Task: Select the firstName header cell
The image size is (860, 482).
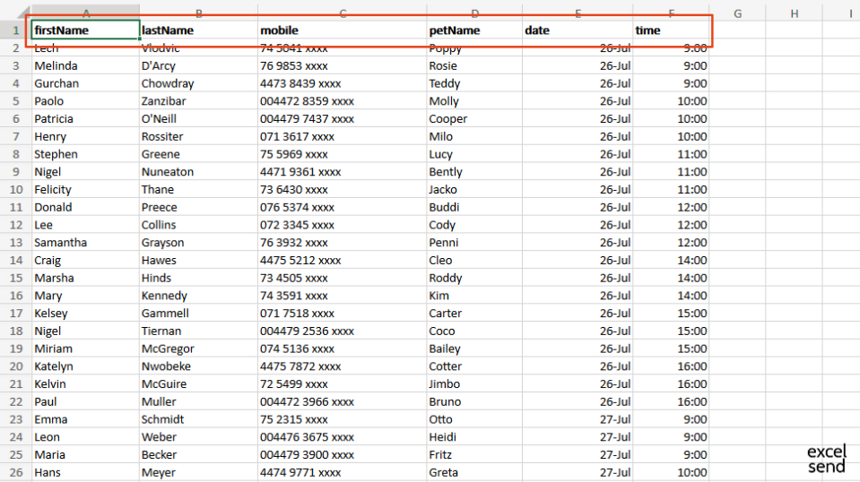Action: pos(85,30)
